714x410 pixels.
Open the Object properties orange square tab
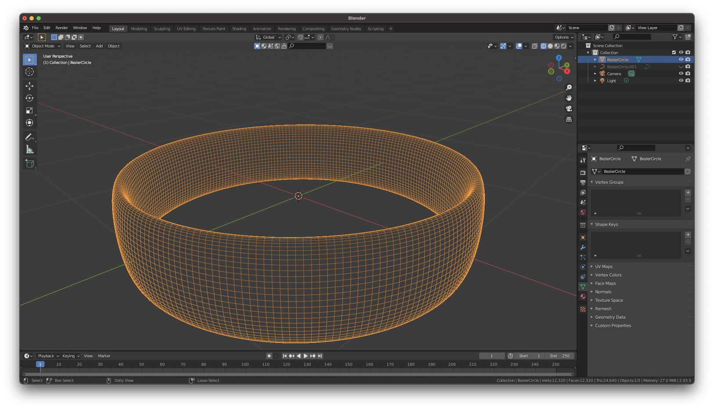583,237
